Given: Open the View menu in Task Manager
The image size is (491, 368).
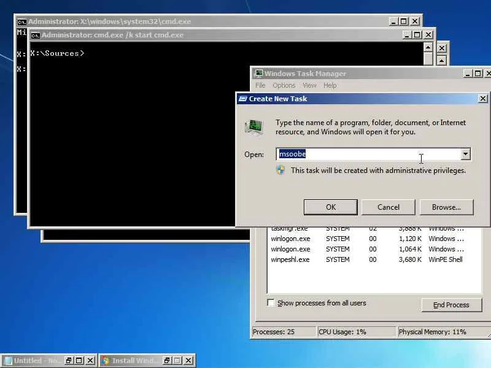Looking at the screenshot, I should (x=309, y=85).
